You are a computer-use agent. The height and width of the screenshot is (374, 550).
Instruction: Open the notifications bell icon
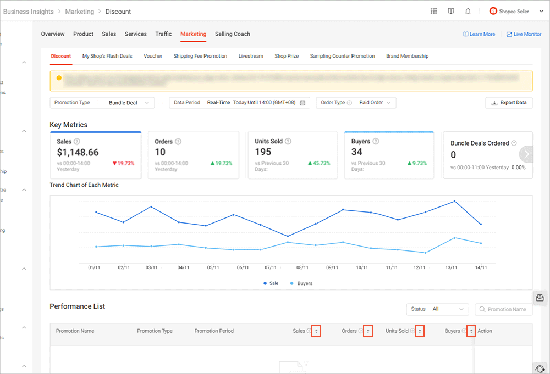pyautogui.click(x=468, y=11)
